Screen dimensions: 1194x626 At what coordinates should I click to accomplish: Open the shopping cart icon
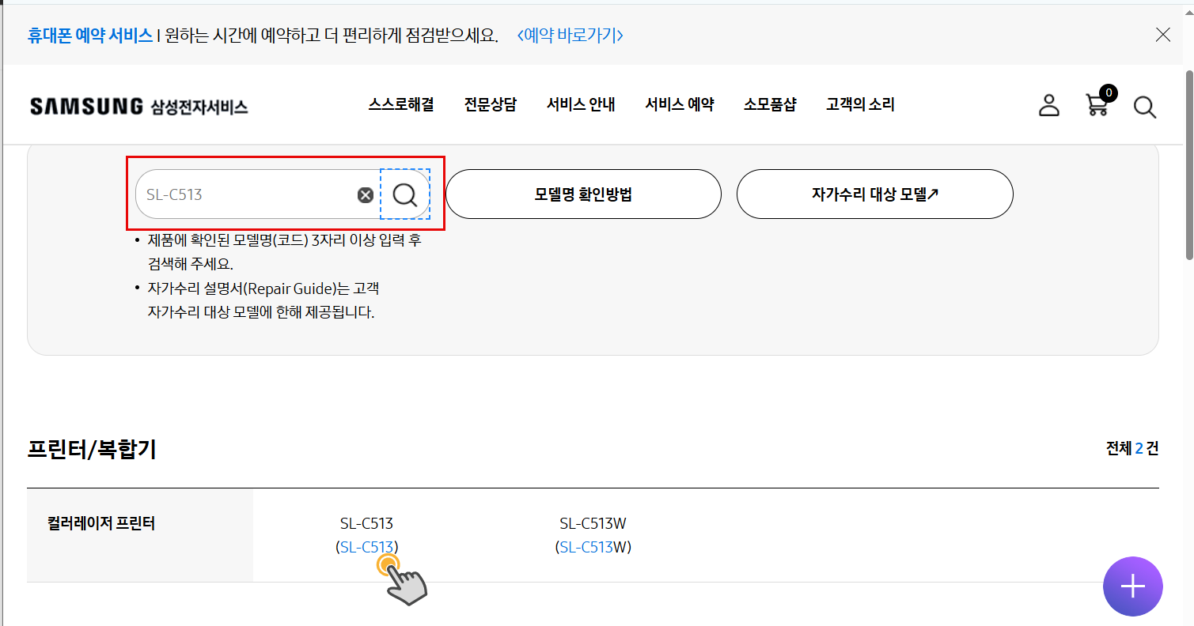point(1098,102)
